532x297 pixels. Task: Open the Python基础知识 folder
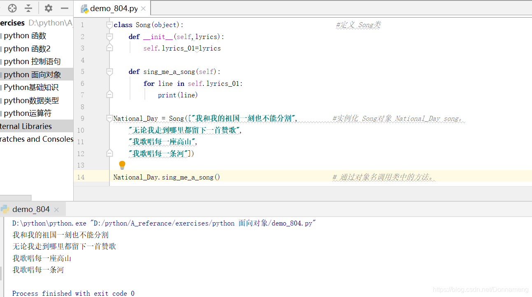point(31,87)
